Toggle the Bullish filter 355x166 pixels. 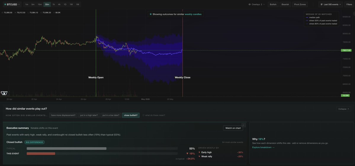(273, 4)
